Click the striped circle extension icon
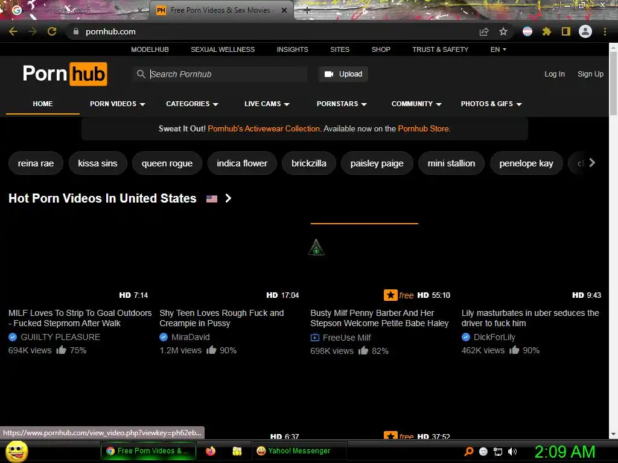The width and height of the screenshot is (618, 463). point(527,31)
